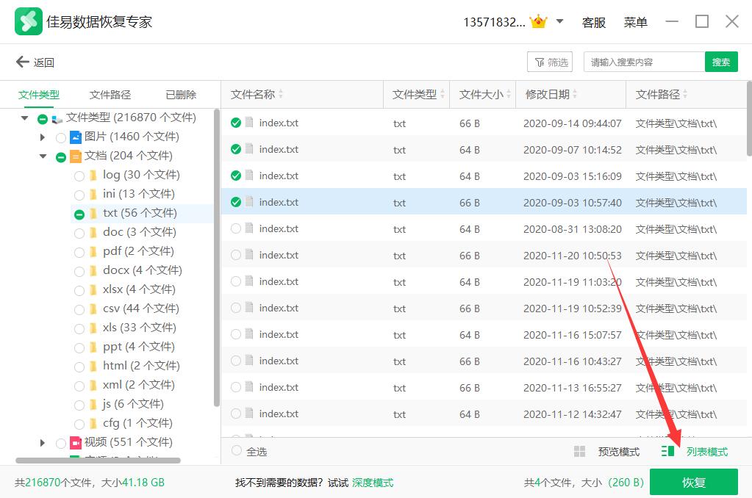Toggle the select-all checkbox
Screen dimensions: 752x498
coord(237,451)
